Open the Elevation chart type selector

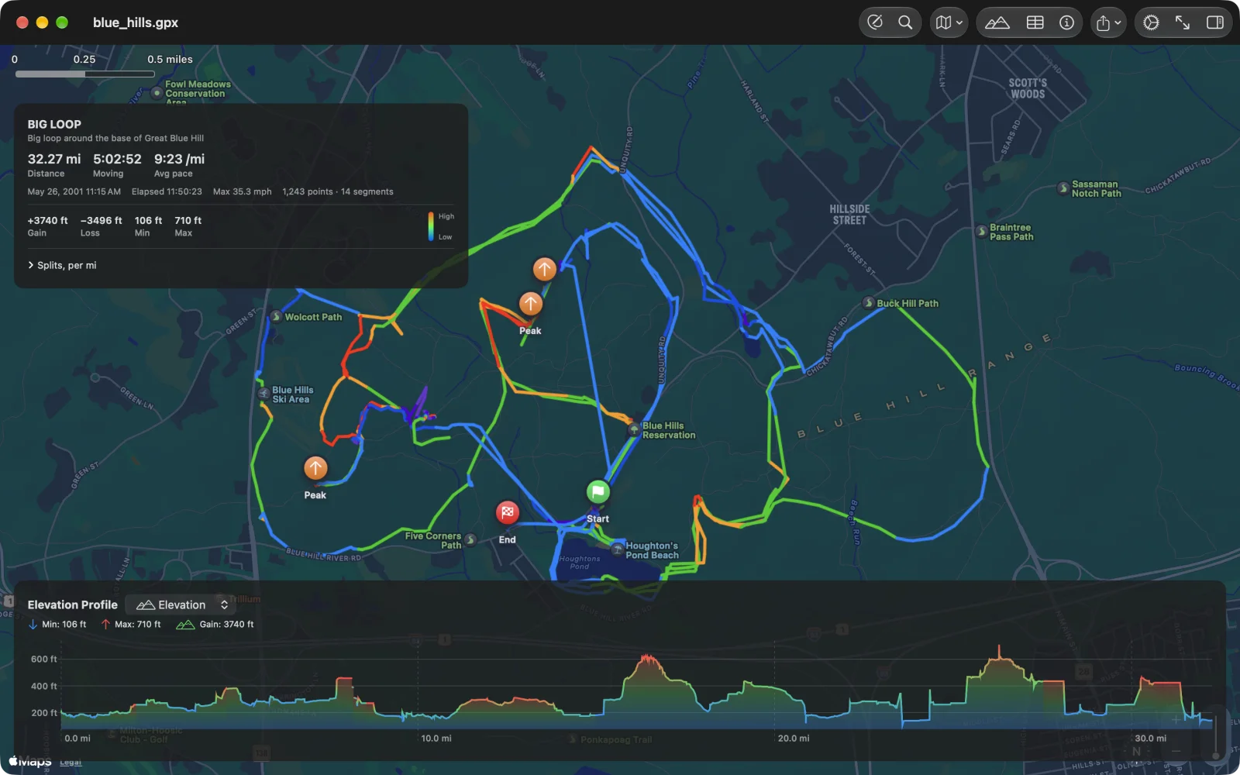tap(181, 604)
